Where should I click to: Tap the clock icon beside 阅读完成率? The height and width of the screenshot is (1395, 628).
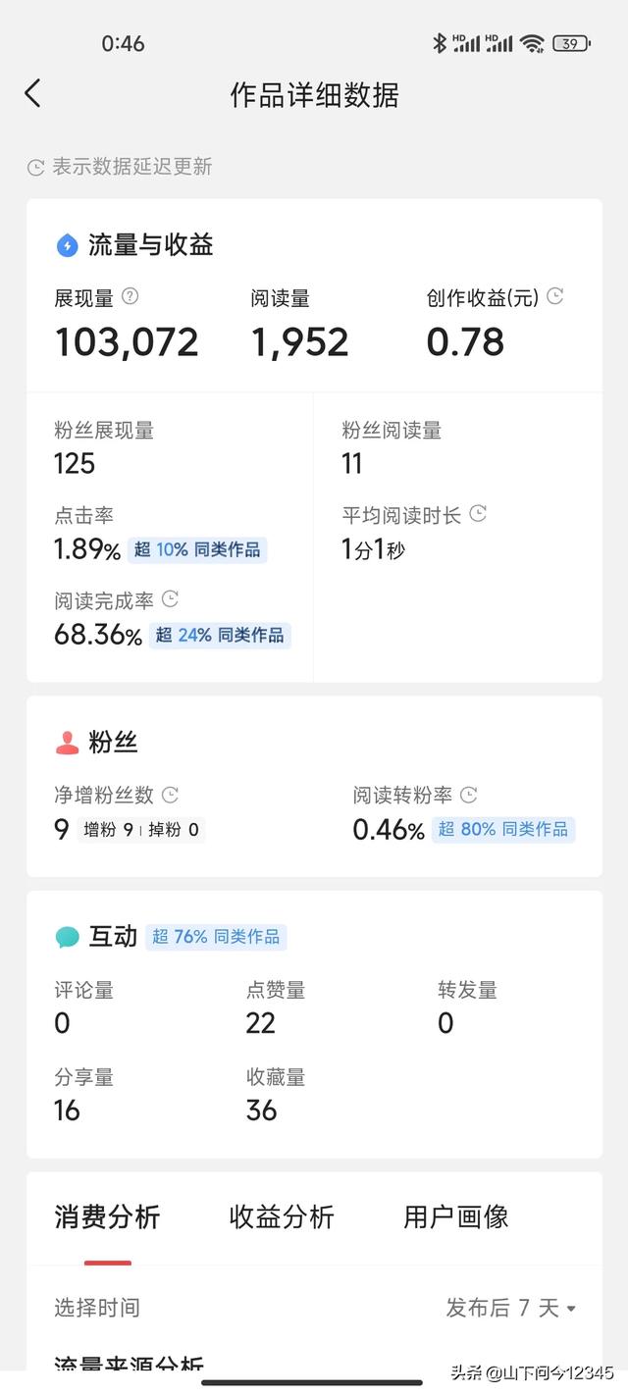[x=170, y=598]
